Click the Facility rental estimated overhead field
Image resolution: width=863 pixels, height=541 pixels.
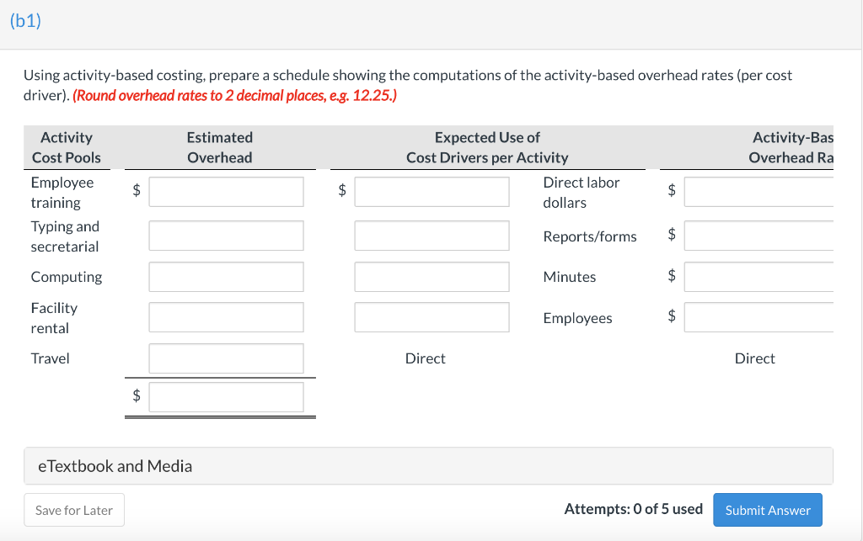coord(226,317)
